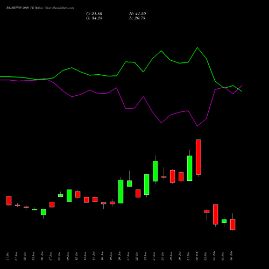
Task: Click the '31 Dec' date label
Action: 8,256
